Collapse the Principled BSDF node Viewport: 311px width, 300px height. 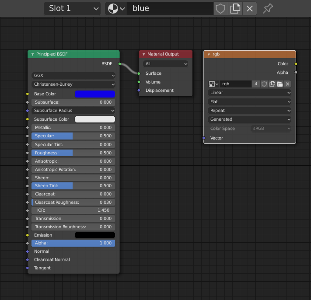[32, 54]
